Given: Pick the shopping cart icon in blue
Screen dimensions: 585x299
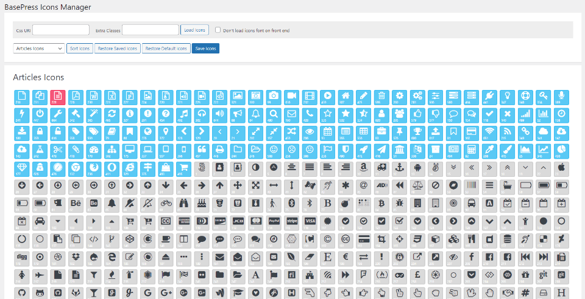Looking at the screenshot, I should point(183,168).
